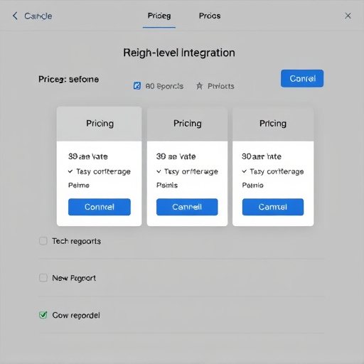Click checkmark icon in middle pricing card

(159, 171)
